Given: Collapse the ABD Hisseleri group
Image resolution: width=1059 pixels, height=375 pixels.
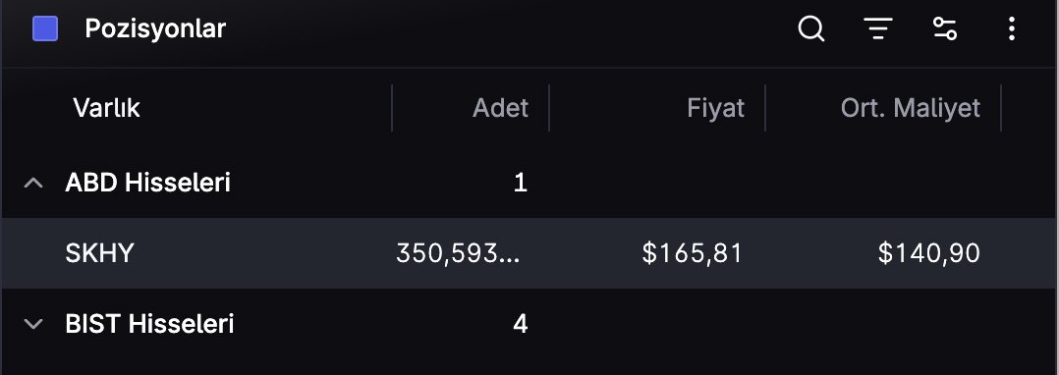Looking at the screenshot, I should 33,183.
